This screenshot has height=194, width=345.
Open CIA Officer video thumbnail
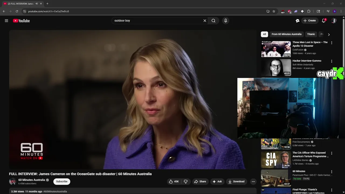click(276, 160)
